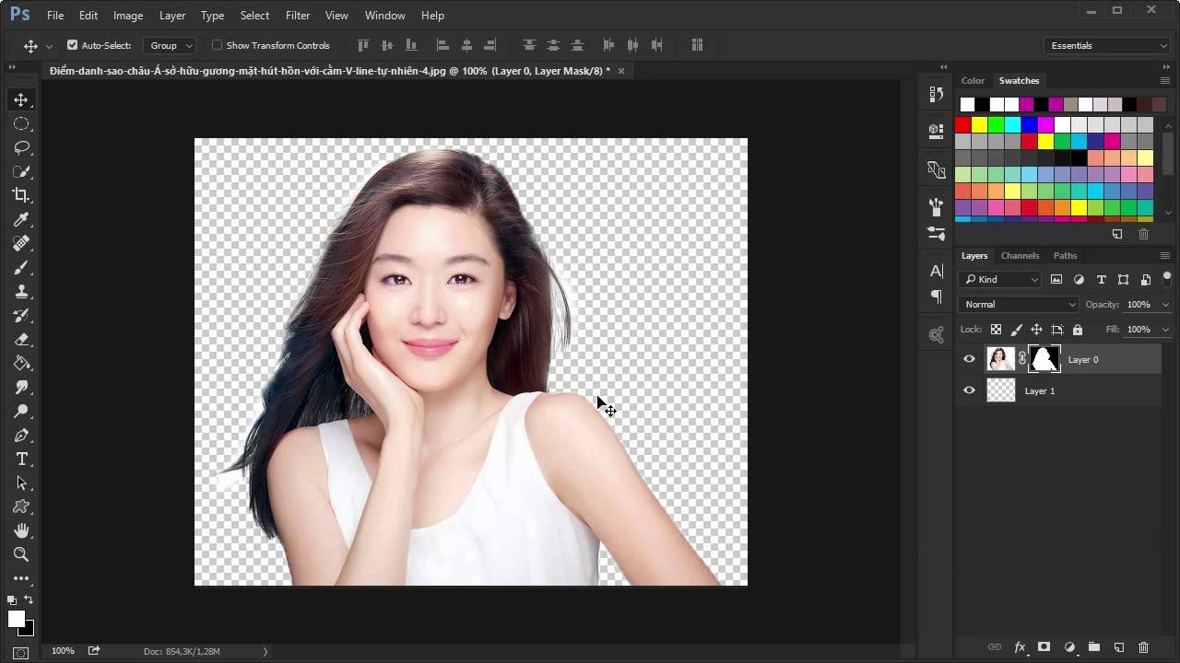
Task: Select the Layer 1 layer
Action: (1040, 390)
